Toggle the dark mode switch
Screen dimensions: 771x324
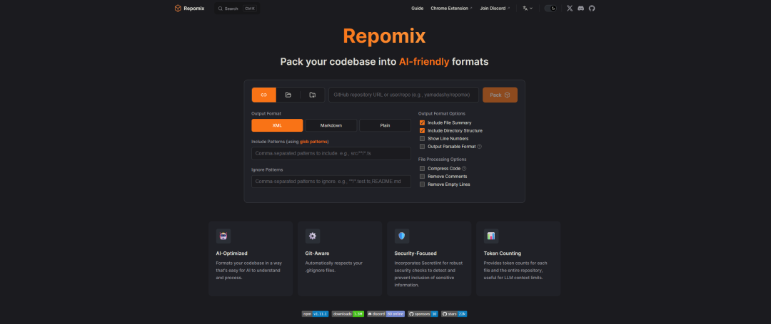550,9
